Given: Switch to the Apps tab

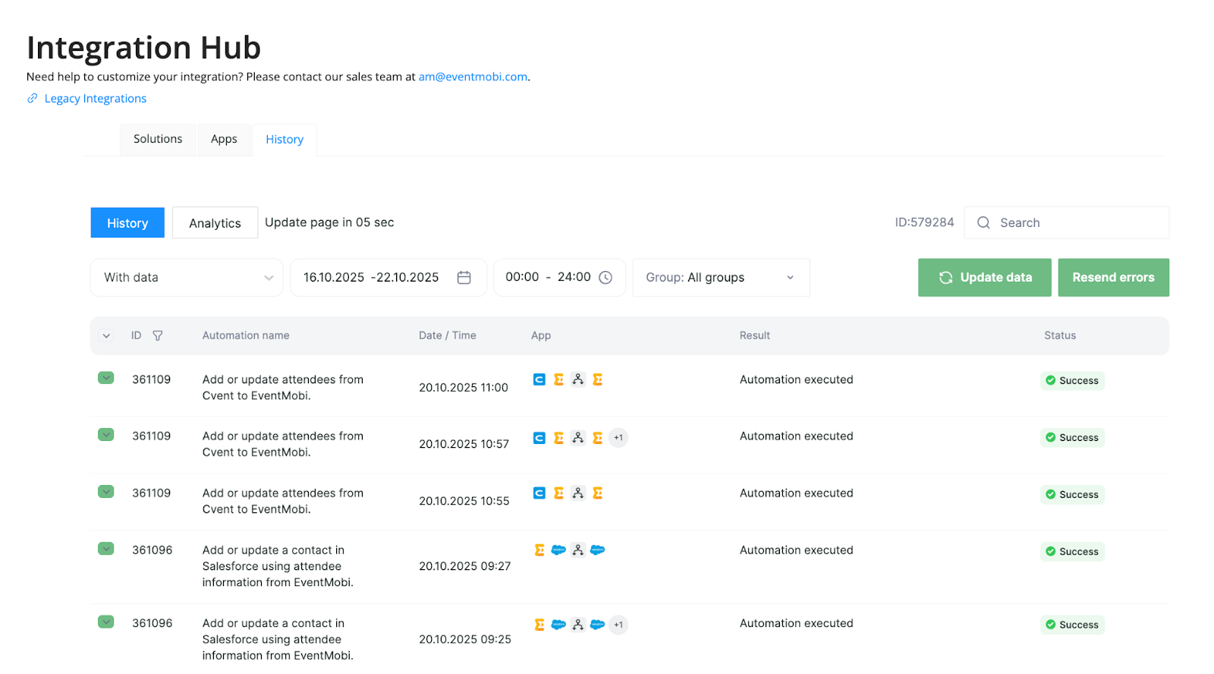Looking at the screenshot, I should click(x=224, y=140).
